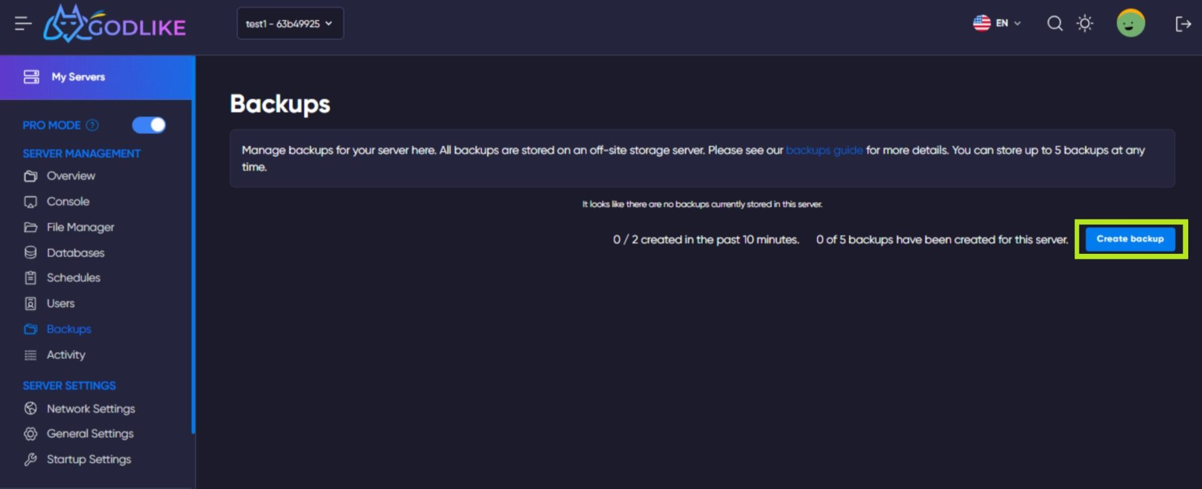Image resolution: width=1202 pixels, height=489 pixels.
Task: Select File Manager in sidebar
Action: (x=80, y=227)
